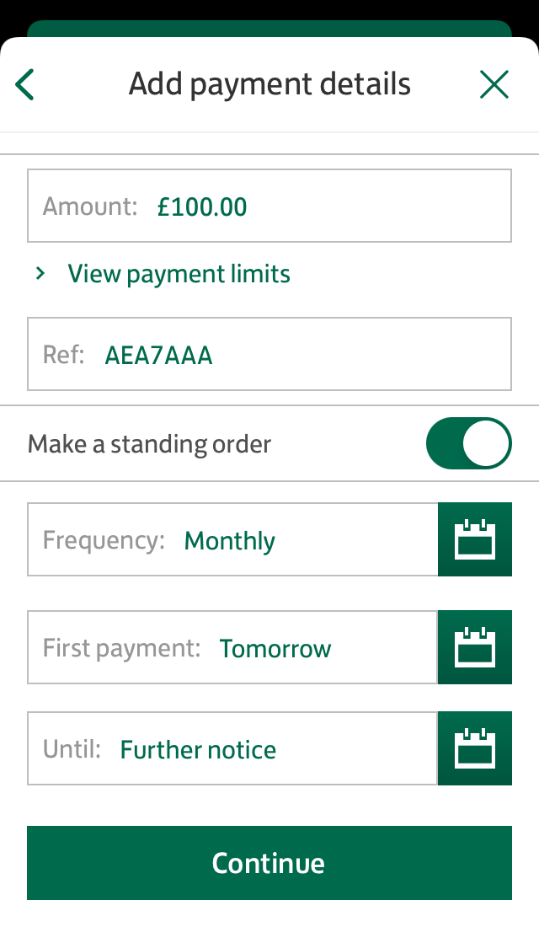Turn off the Make a standing order switch
Screen dimensions: 539x927
(x=468, y=443)
